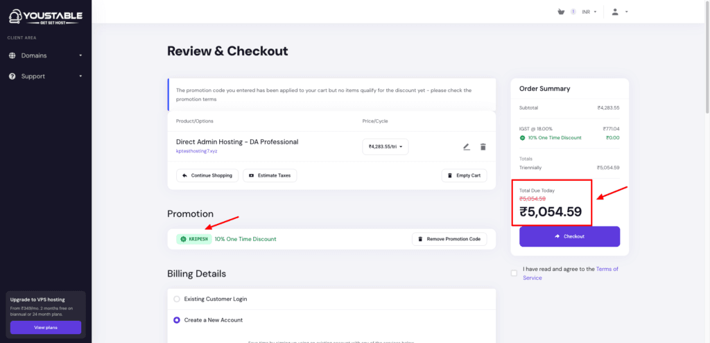Click Remove Promotion Code button

click(x=449, y=239)
